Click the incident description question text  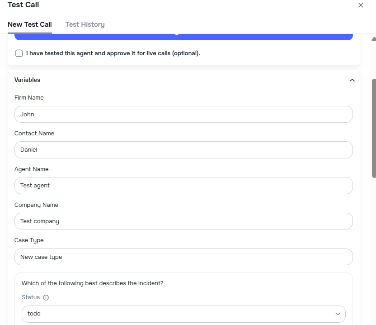tap(93, 283)
